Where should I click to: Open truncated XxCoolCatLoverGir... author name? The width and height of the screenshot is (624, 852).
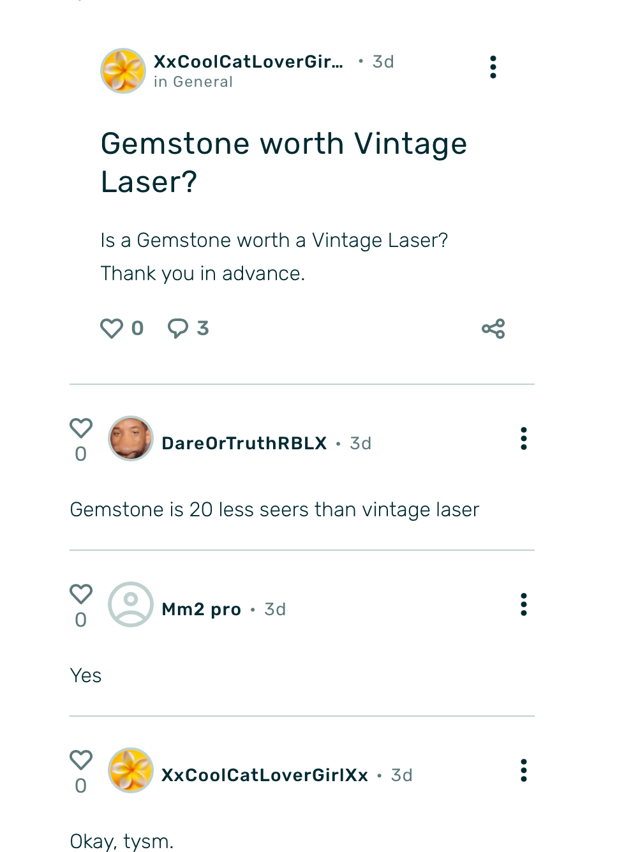(x=248, y=62)
